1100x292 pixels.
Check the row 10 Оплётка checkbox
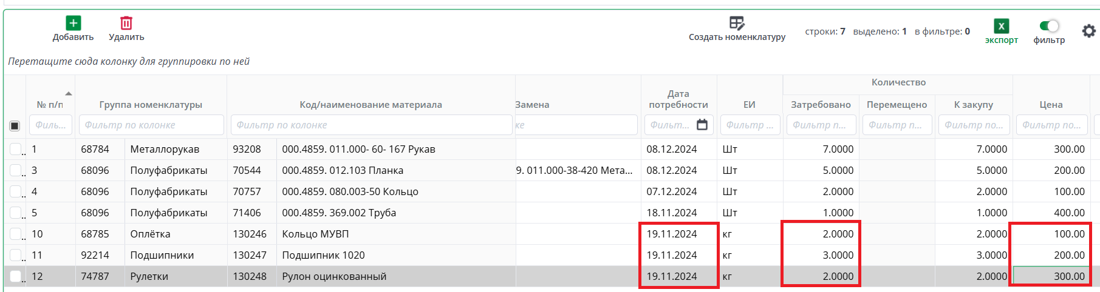click(x=15, y=234)
